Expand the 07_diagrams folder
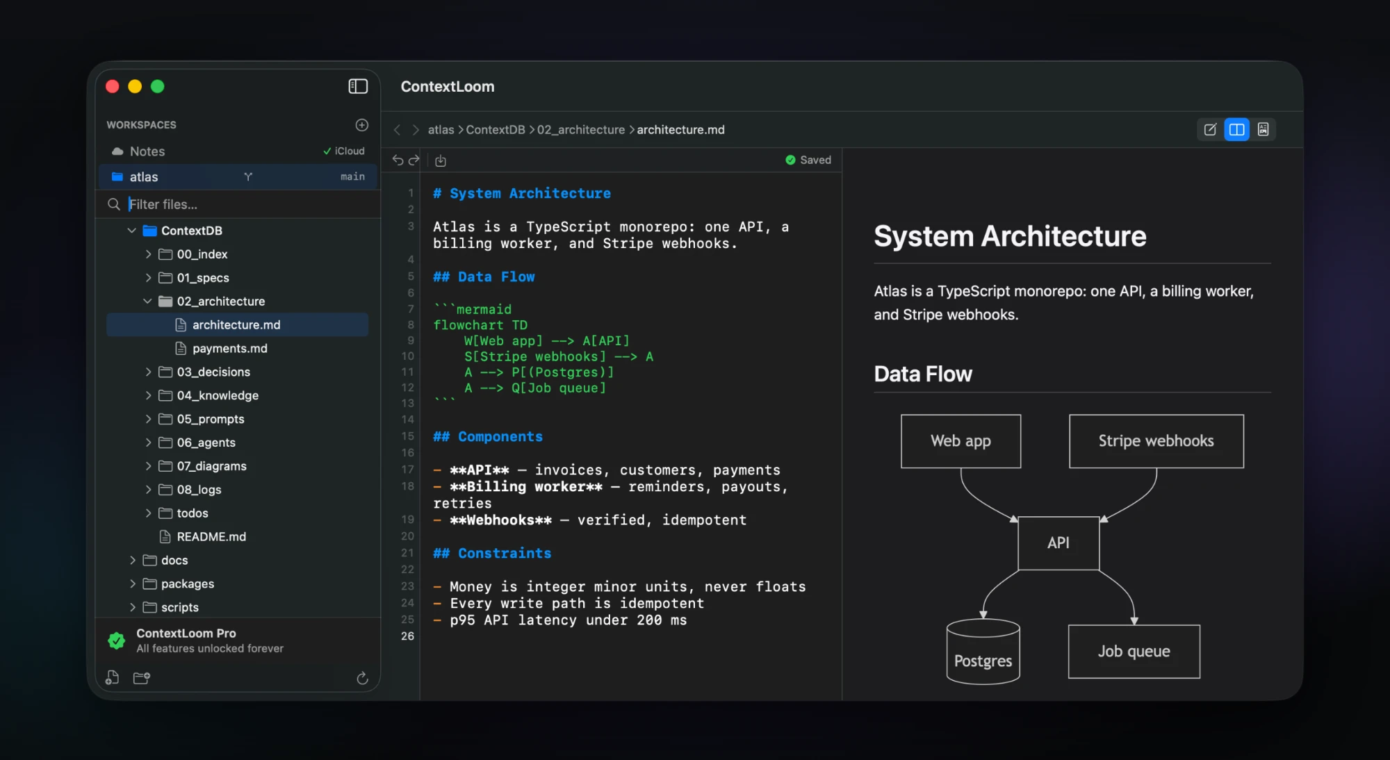Viewport: 1390px width, 760px height. pyautogui.click(x=148, y=466)
